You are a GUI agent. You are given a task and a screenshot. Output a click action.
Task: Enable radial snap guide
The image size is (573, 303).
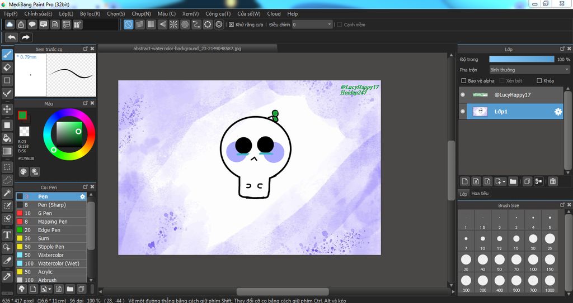tap(173, 25)
